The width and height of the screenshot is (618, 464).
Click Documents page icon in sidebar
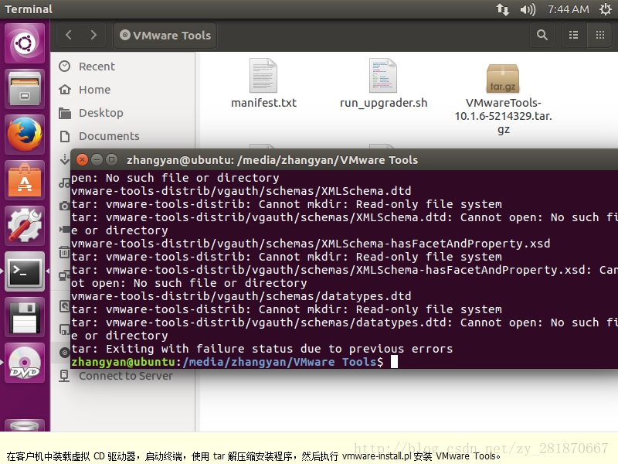click(65, 137)
